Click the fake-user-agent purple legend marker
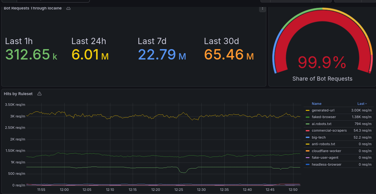The width and height of the screenshot is (376, 194). tap(308, 158)
